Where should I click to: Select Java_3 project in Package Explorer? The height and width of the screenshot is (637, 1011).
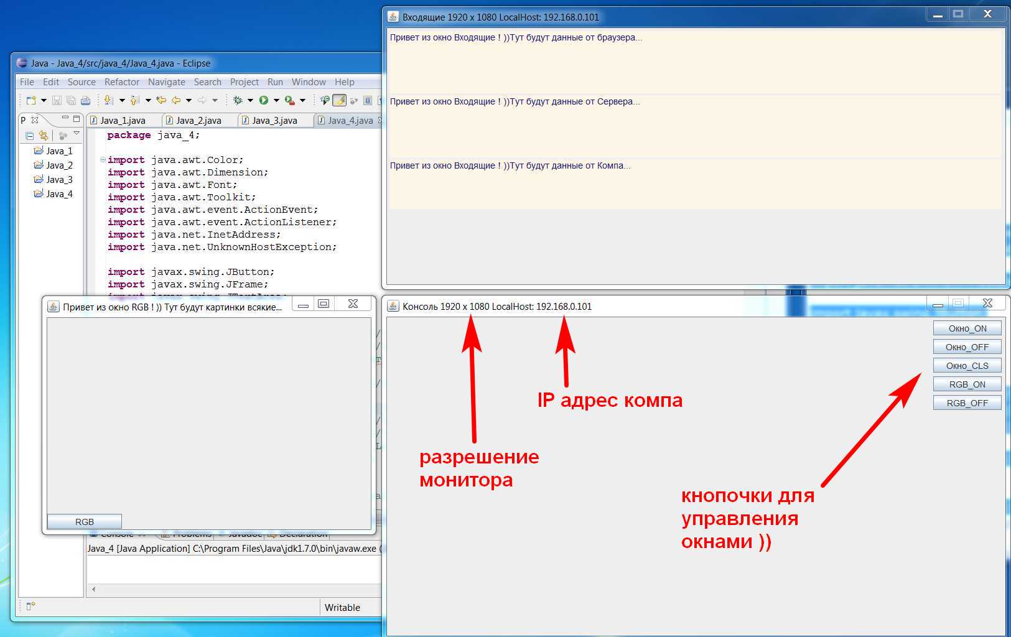[x=59, y=180]
